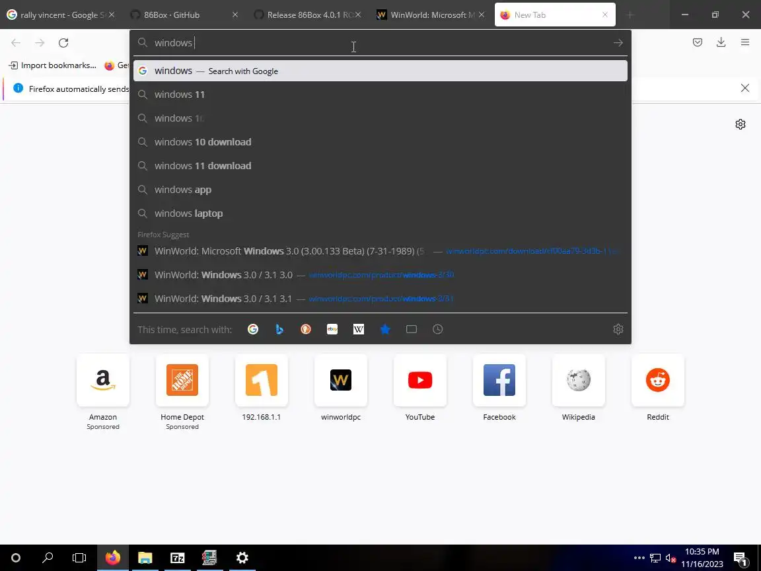Open a new tab with plus button
761x571 pixels.
[630, 15]
